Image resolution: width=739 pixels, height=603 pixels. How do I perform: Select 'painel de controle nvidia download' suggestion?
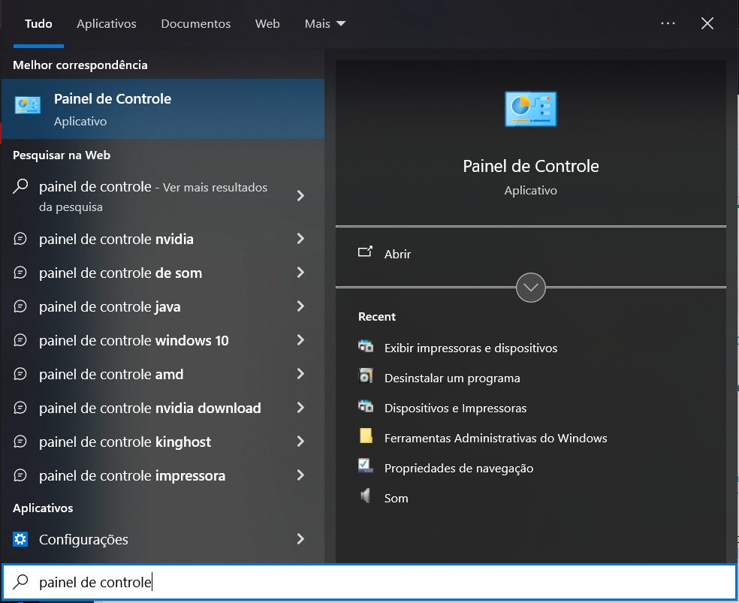pyautogui.click(x=149, y=408)
